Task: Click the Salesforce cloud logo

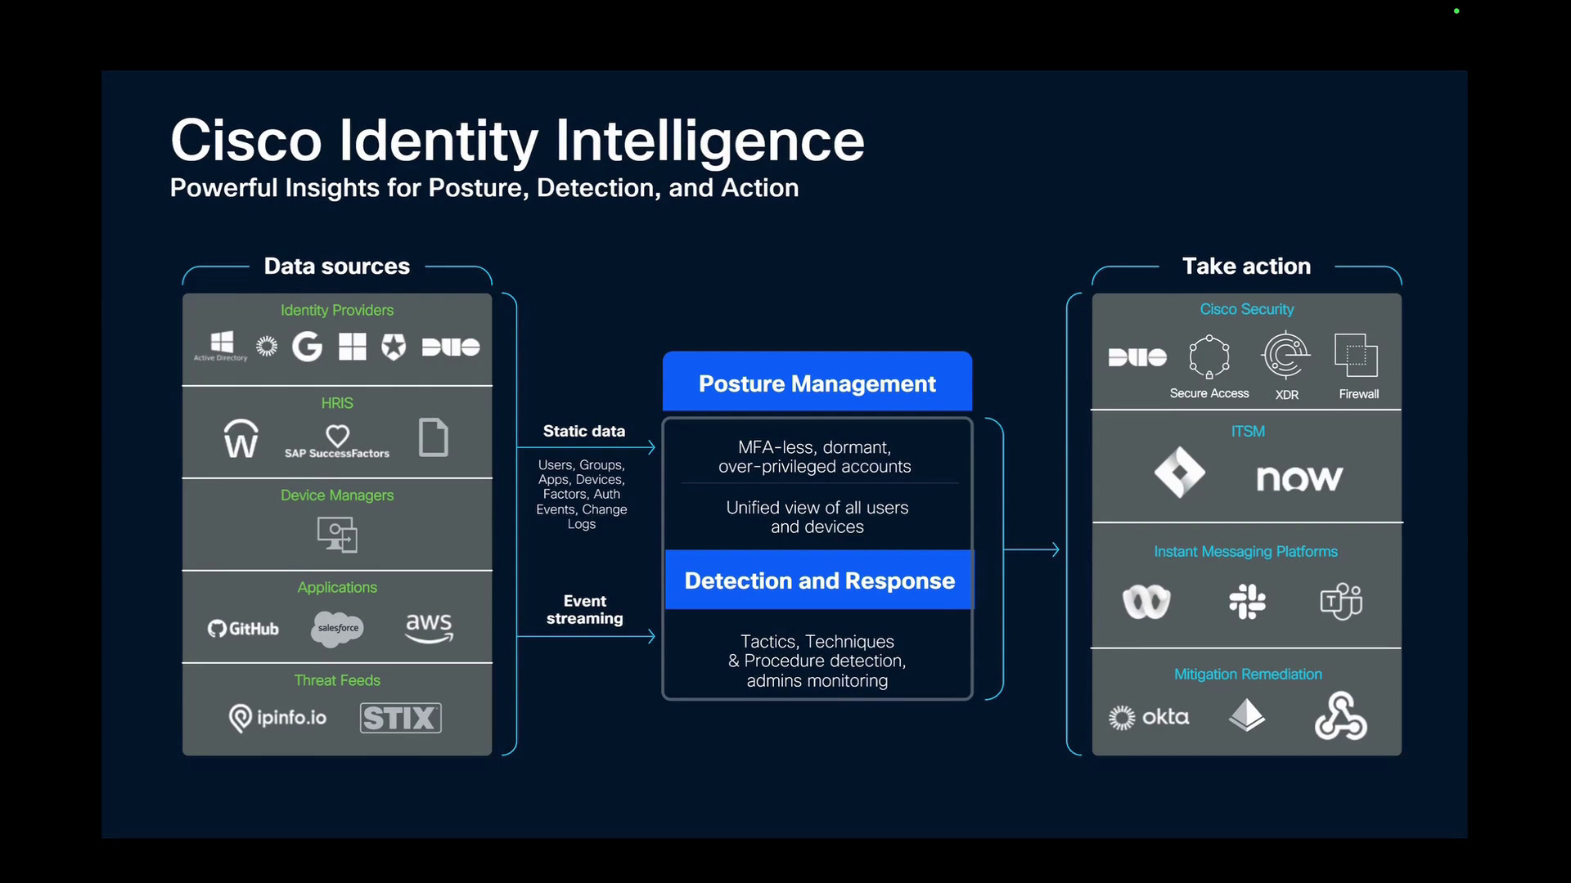Action: 337,629
